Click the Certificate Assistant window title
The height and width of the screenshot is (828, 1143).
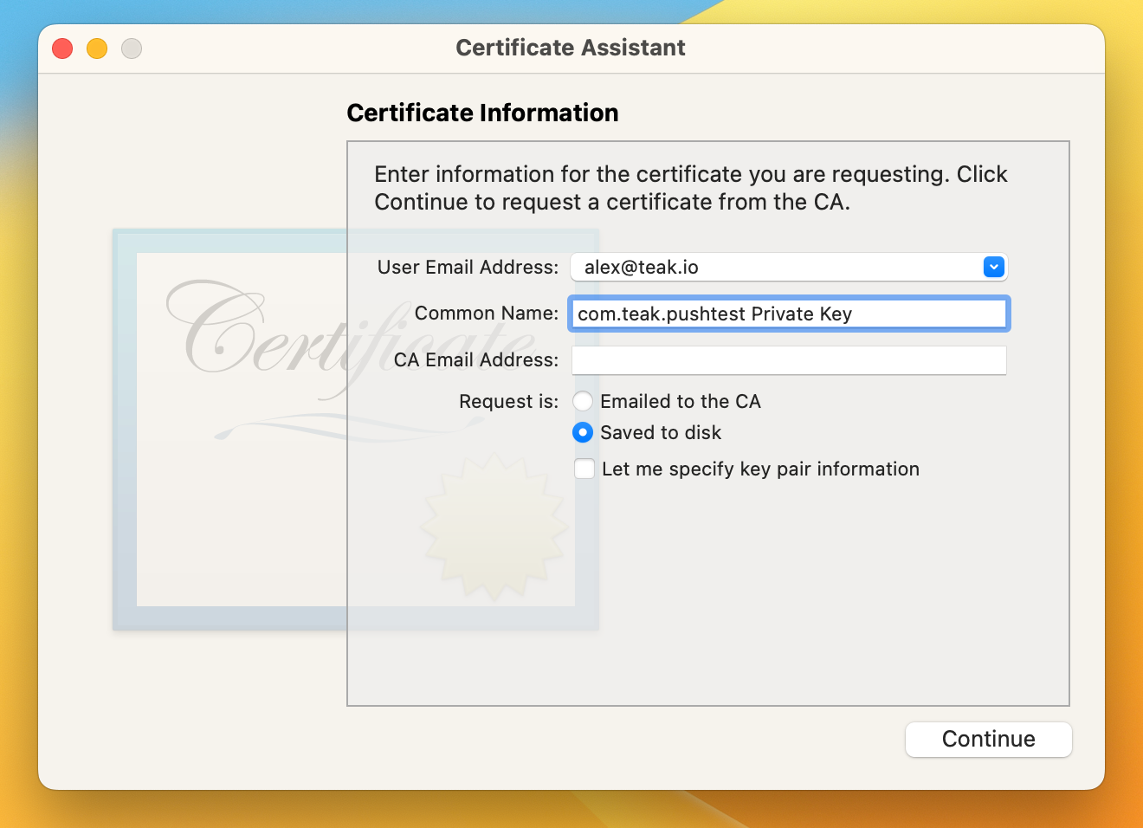pos(571,48)
